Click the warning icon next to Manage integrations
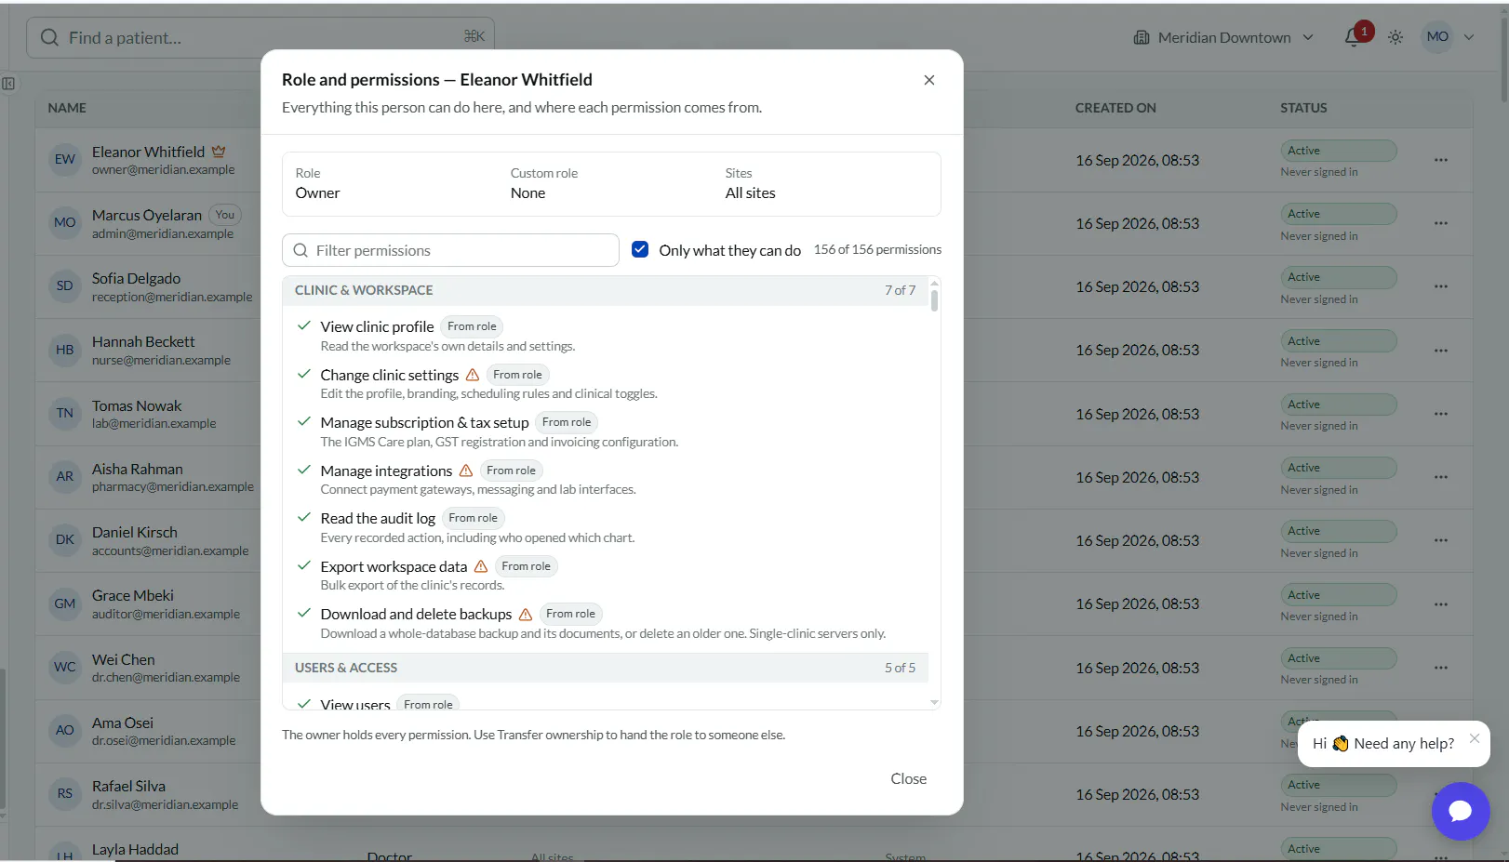Image resolution: width=1509 pixels, height=862 pixels. click(x=466, y=471)
